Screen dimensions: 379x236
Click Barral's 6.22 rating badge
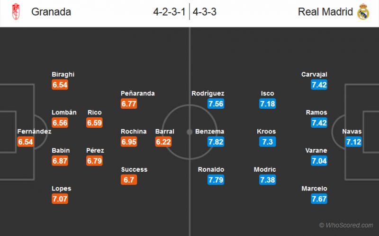pyautogui.click(x=163, y=142)
